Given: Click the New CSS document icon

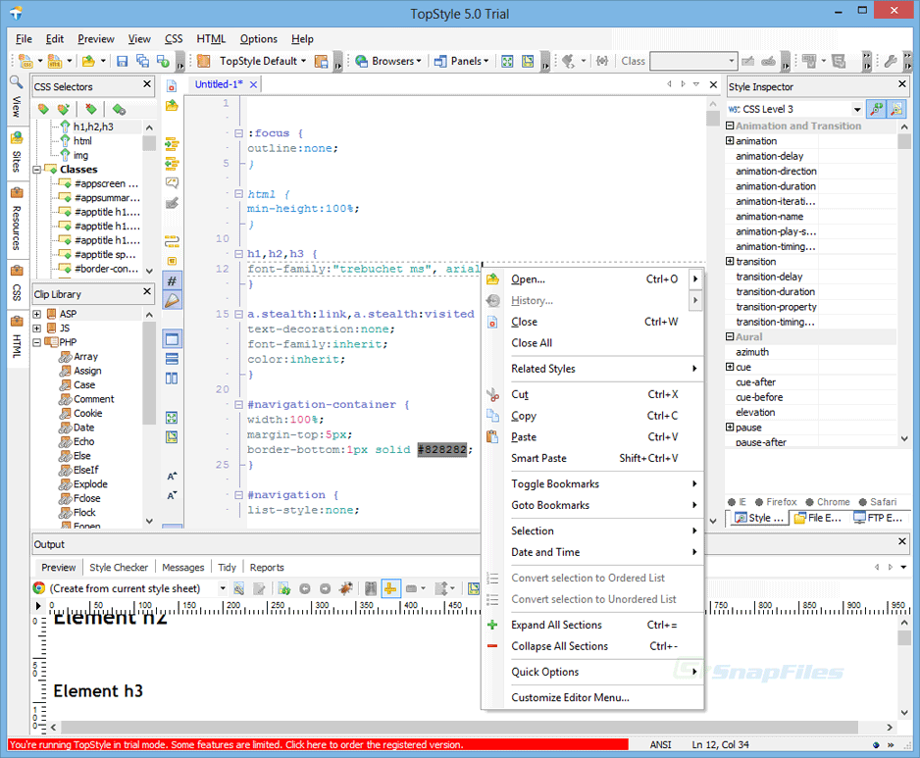Looking at the screenshot, I should pyautogui.click(x=26, y=61).
